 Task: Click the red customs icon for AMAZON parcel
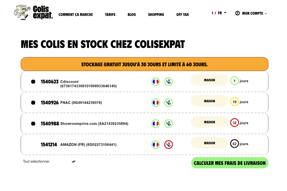[169, 145]
